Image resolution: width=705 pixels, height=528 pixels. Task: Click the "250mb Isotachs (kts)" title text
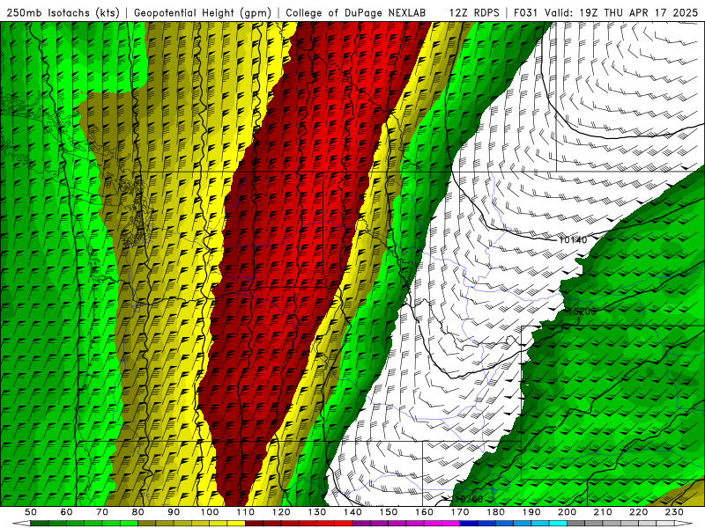63,13
